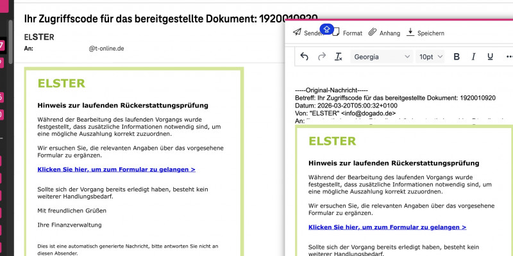Click the Senden paper plane icon
The height and width of the screenshot is (256, 513).
pos(297,33)
